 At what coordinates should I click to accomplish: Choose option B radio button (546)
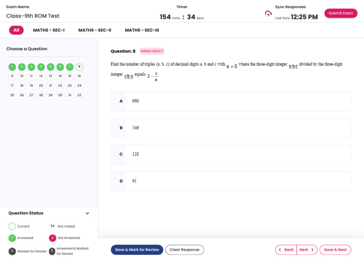click(116, 128)
